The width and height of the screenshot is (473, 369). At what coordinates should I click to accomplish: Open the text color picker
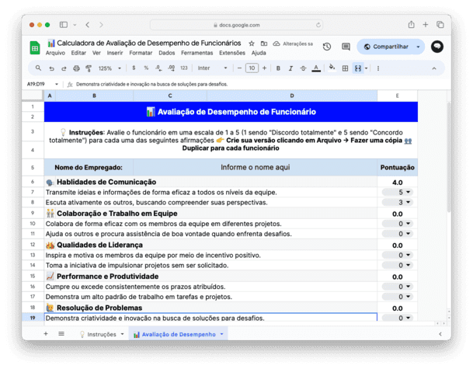point(316,68)
